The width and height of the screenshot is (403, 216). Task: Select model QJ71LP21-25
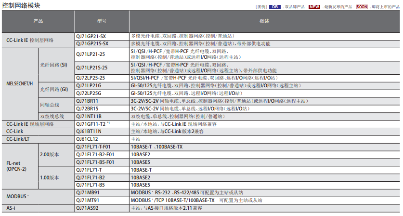(91, 54)
